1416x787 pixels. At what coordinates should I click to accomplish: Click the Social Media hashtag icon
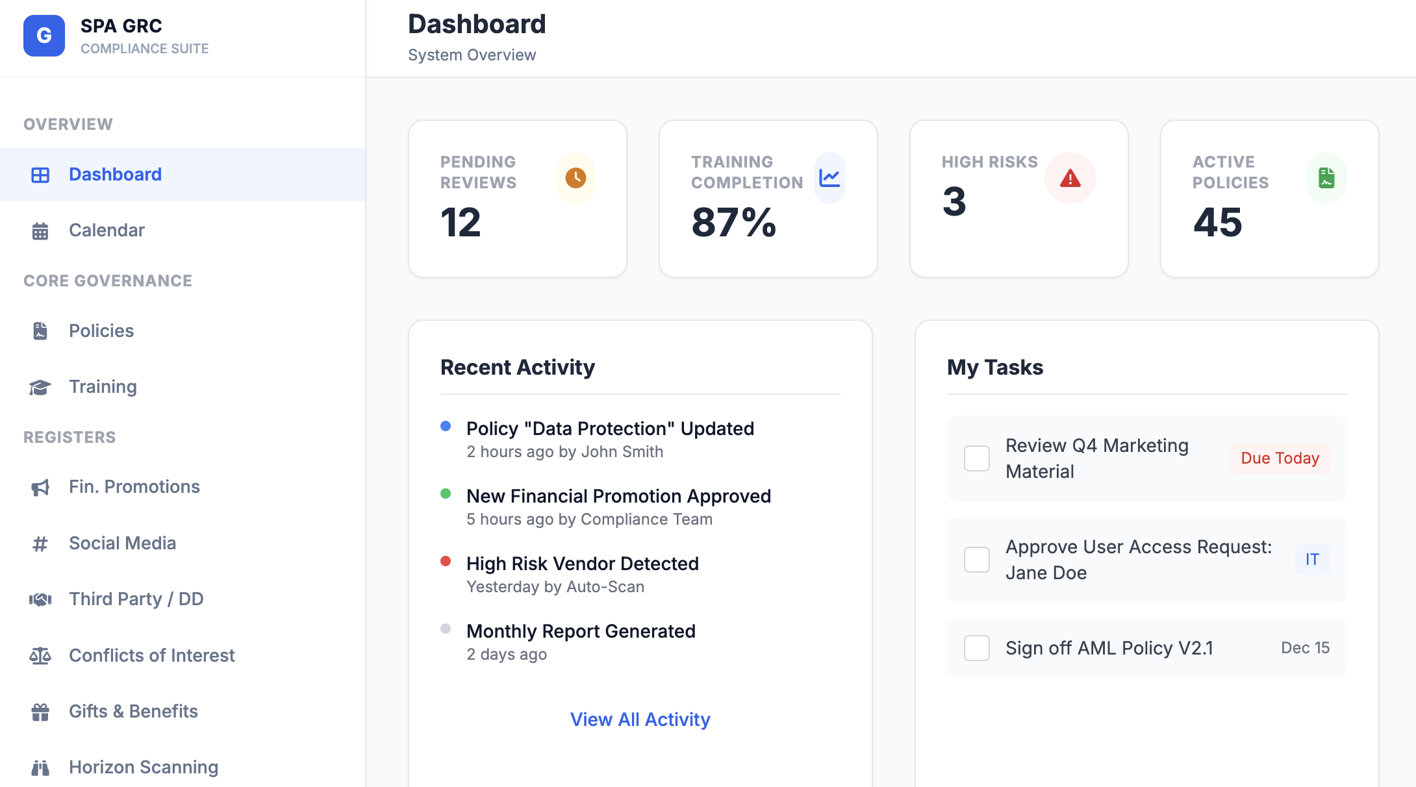point(40,543)
